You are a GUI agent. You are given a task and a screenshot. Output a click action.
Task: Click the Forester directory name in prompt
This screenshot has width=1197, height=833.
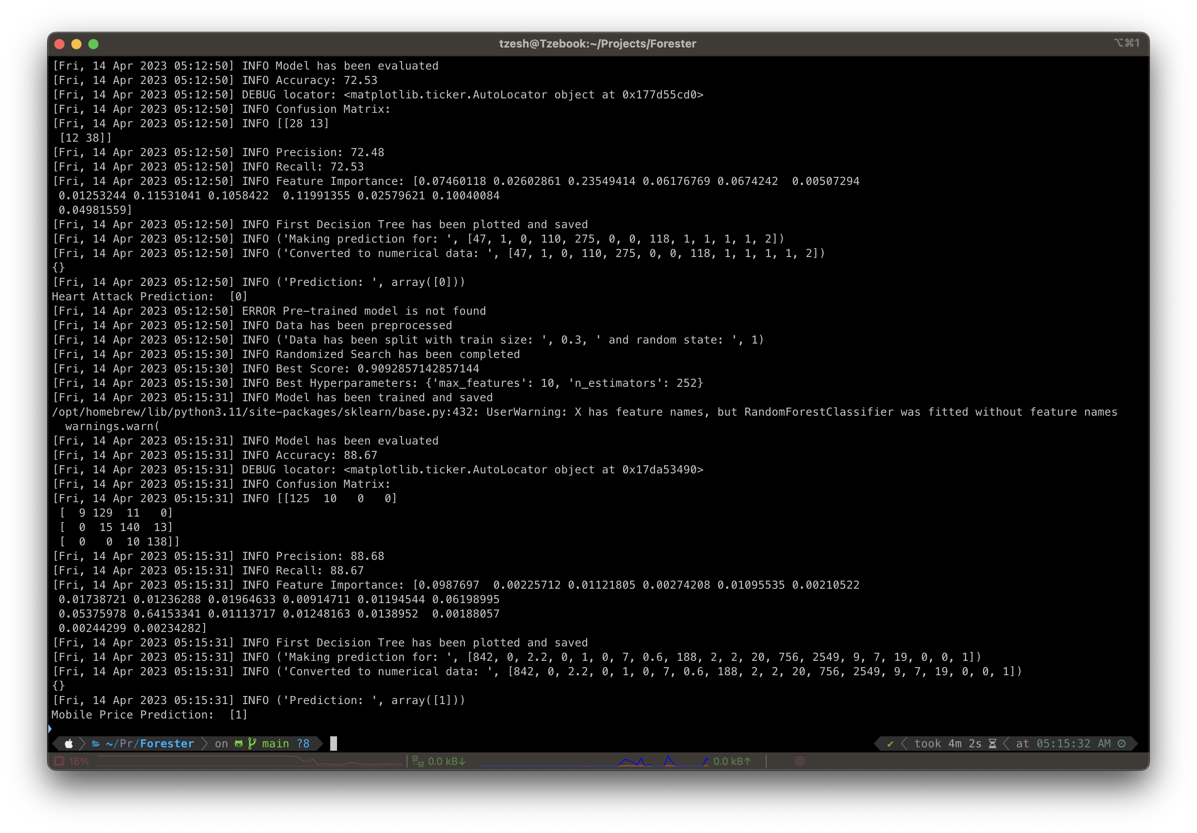(167, 744)
